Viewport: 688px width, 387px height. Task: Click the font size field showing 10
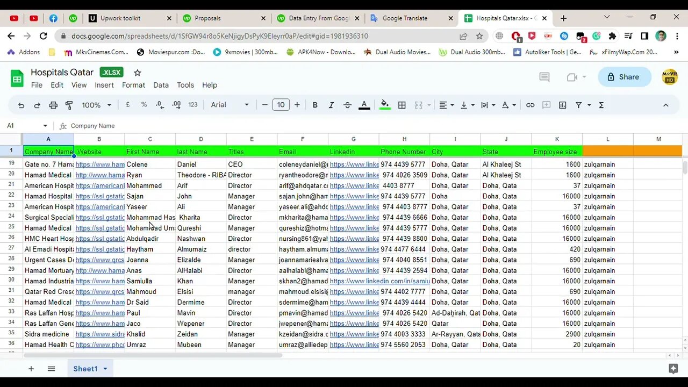[x=281, y=105]
